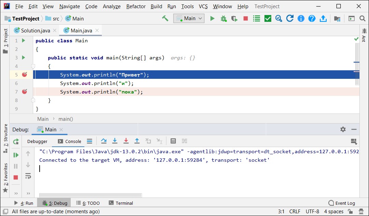Open Event Log

(x=341, y=203)
